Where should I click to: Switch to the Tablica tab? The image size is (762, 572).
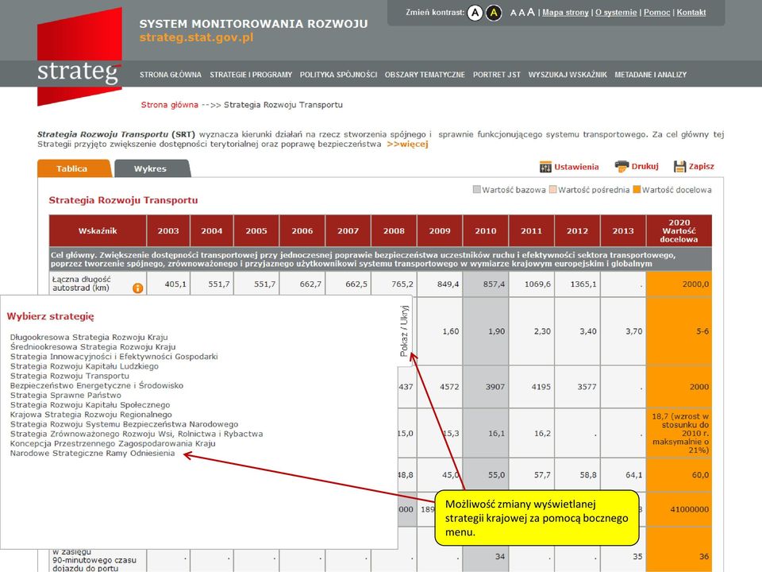click(74, 168)
